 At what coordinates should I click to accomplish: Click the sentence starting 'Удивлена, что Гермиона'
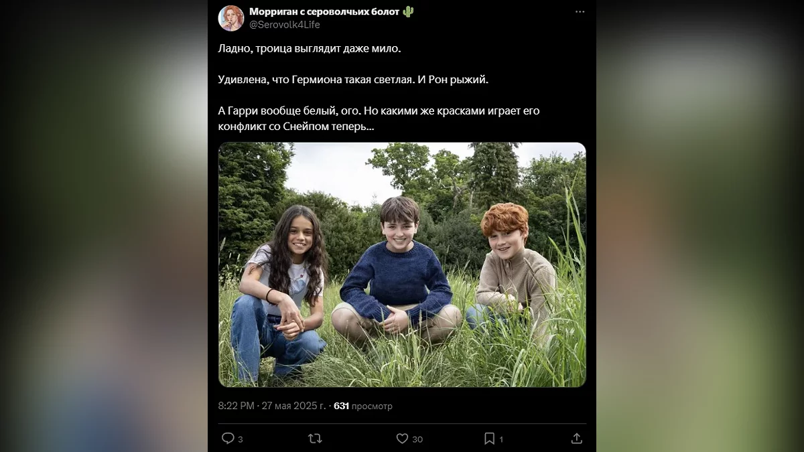[354, 80]
